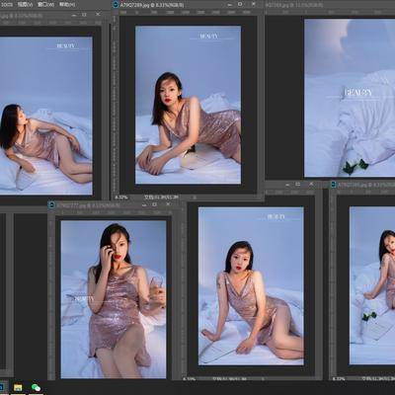Close the A79Q7289.jpg document window
Screen dimensions: 395x395
(254, 5)
